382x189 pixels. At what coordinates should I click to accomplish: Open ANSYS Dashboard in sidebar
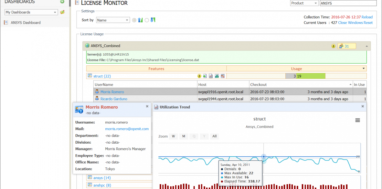click(x=25, y=23)
